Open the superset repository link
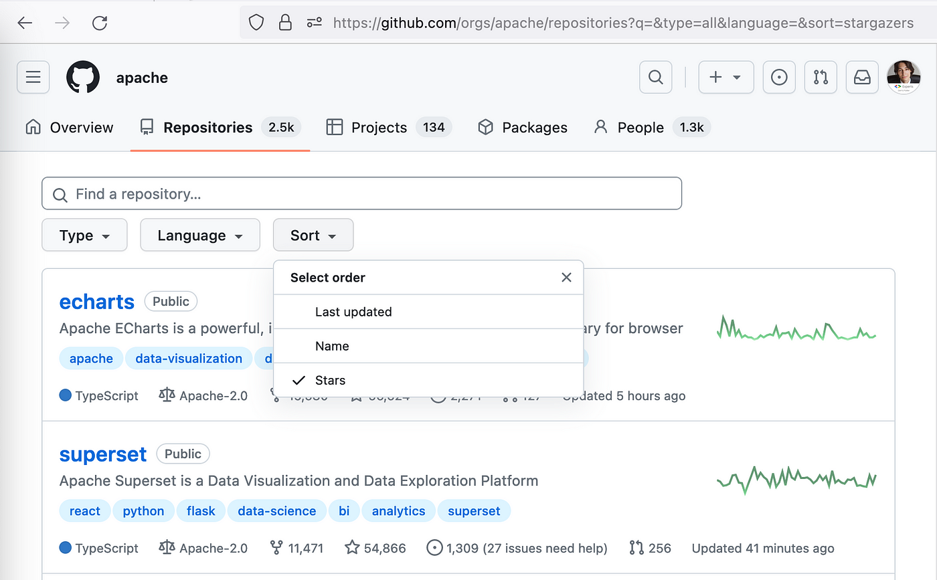 tap(103, 454)
